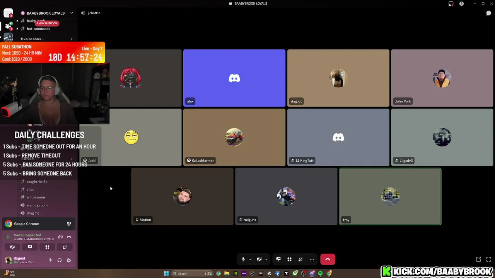Screen dimensions: 495x278
Task: Select John Pork's participant tile
Action: pos(442,78)
